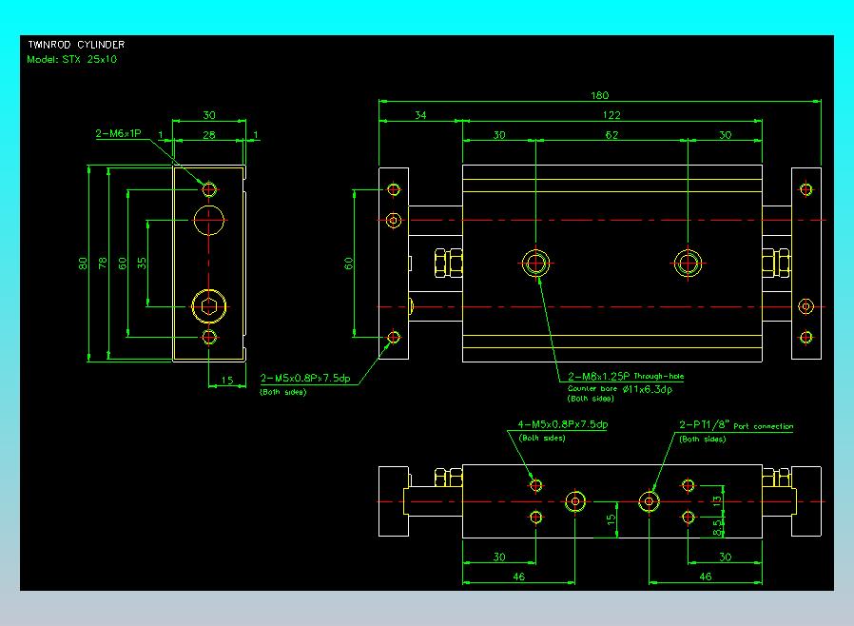Select the '2-M5x0.8Px7.5dp' callout text
This screenshot has width=854, height=626.
click(x=305, y=378)
